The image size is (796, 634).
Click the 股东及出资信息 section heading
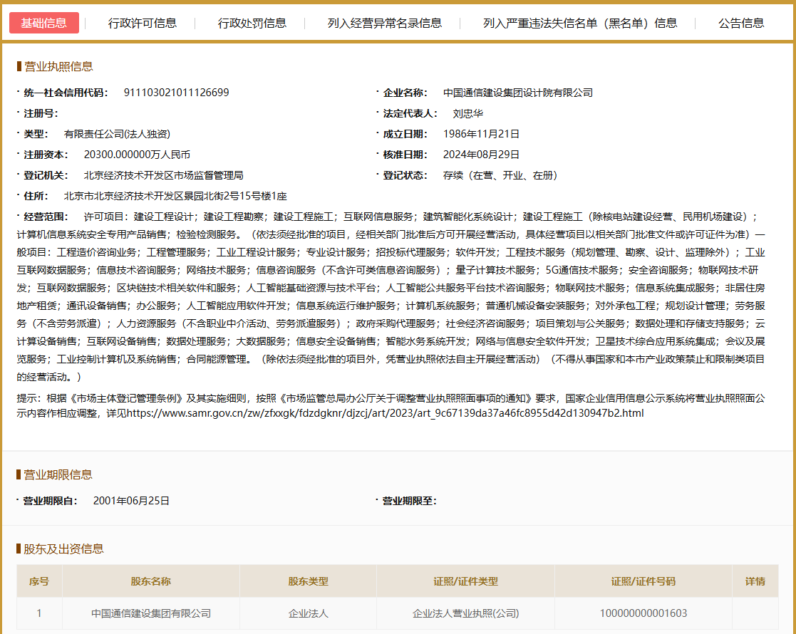coord(63,549)
